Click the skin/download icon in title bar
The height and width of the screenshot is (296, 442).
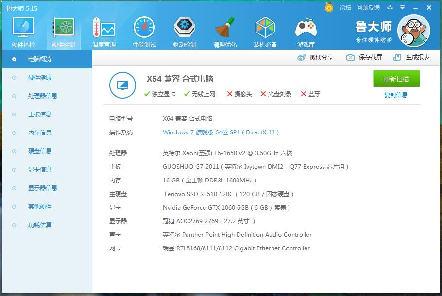[x=390, y=7]
